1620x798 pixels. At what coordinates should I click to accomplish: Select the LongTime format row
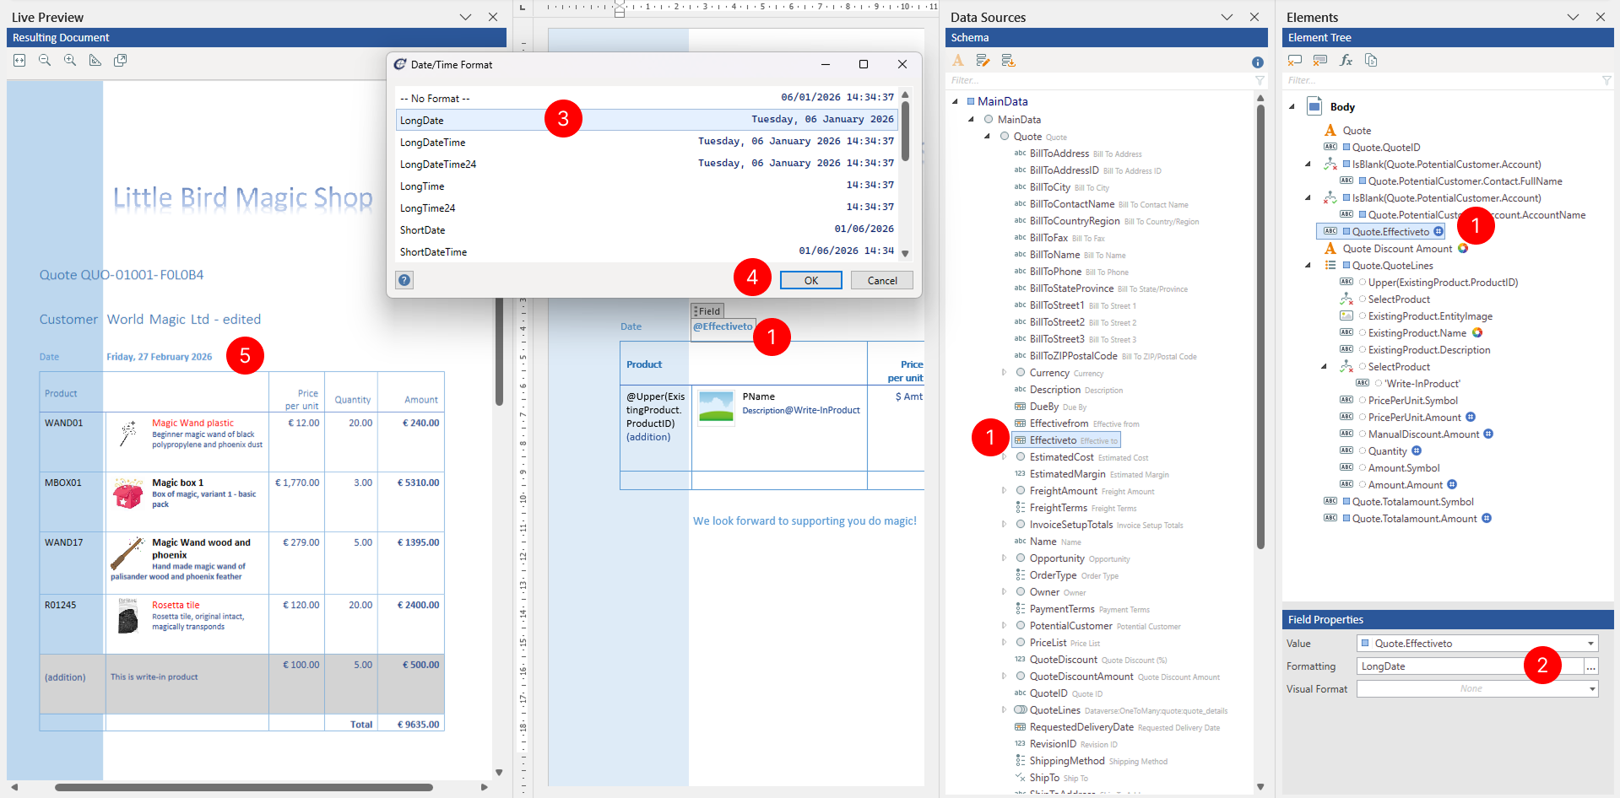647,186
